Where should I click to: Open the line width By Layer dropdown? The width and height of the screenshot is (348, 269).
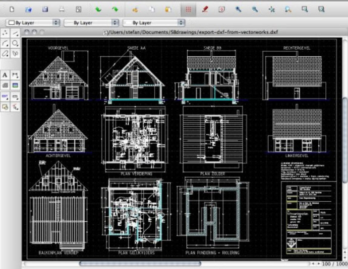[x=91, y=23]
